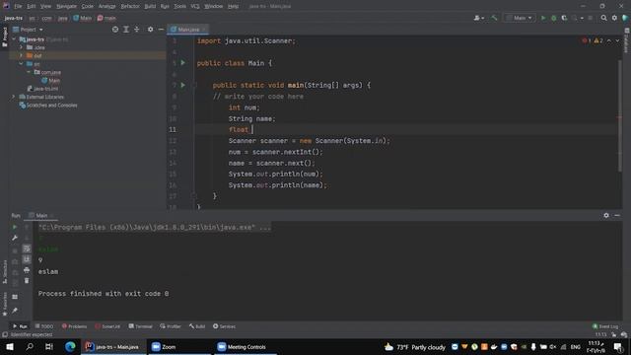Open Search Everywhere magnifier
This screenshot has width=631, height=355.
(604, 18)
